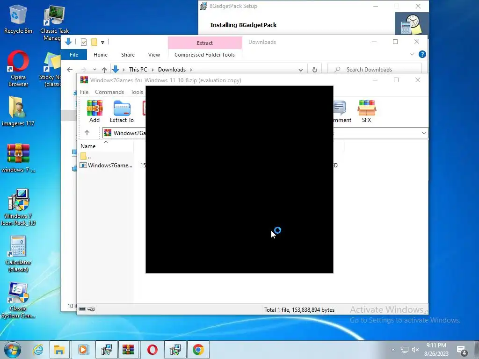Click the SFX toolbar icon in WinRAR
479x359 pixels.
[367, 111]
